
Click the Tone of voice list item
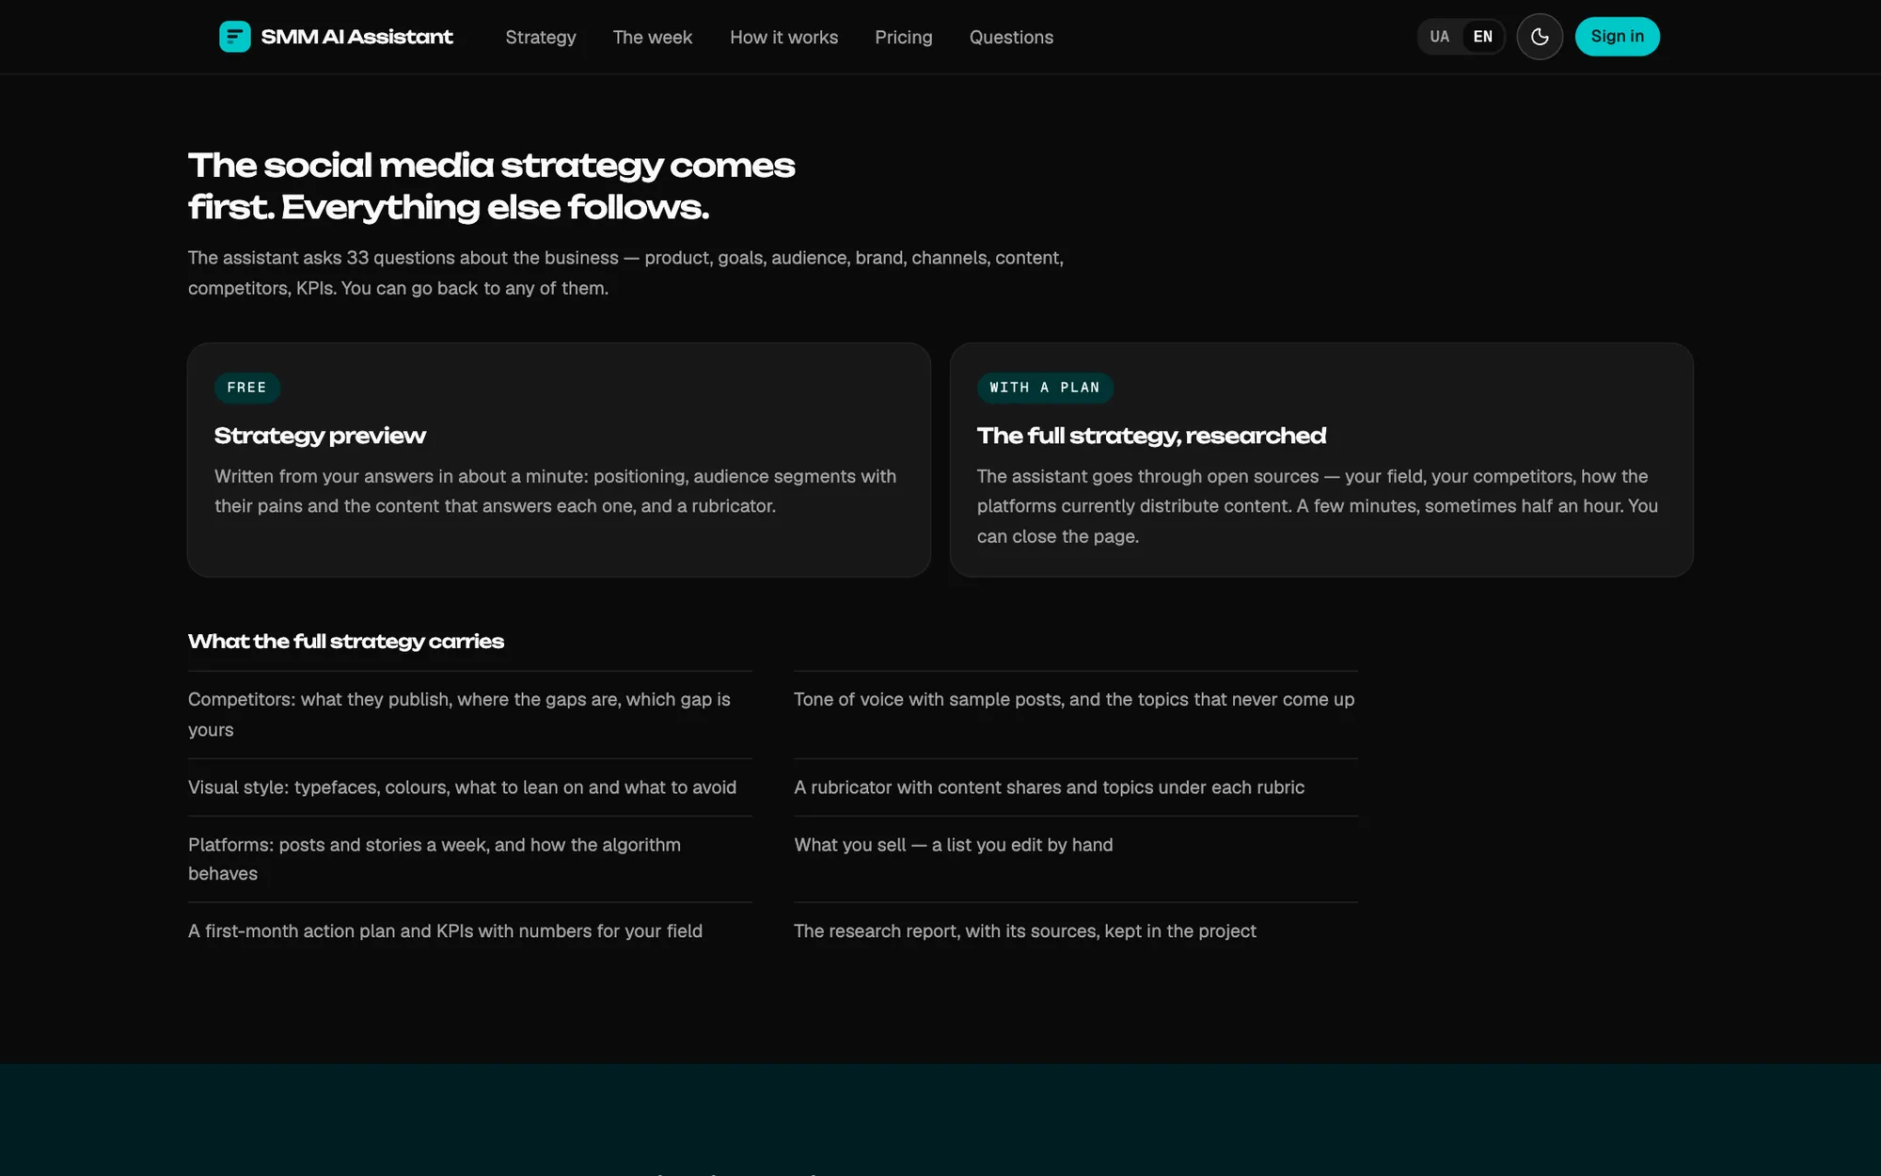point(1074,700)
